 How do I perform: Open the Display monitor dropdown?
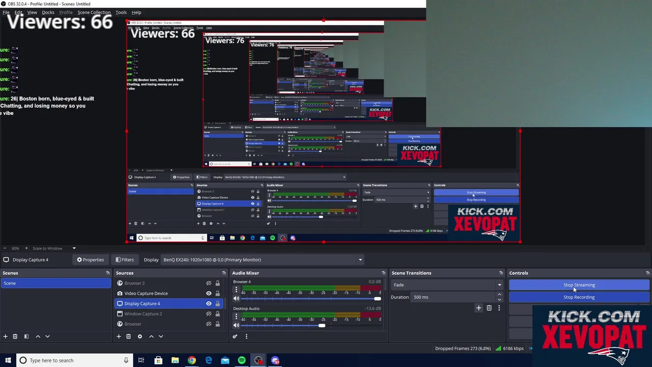coord(263,259)
